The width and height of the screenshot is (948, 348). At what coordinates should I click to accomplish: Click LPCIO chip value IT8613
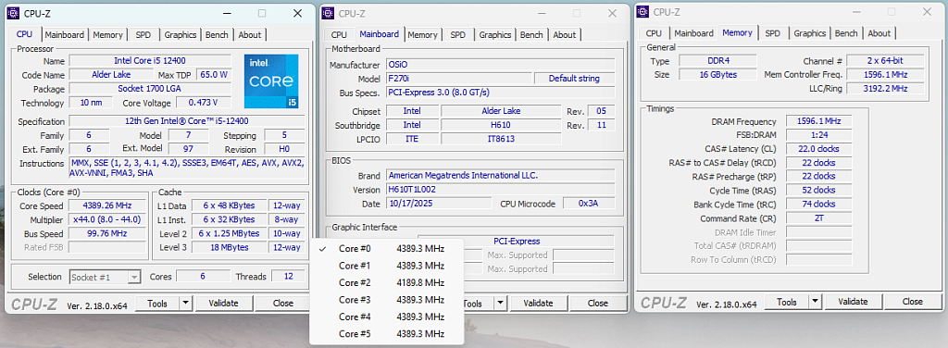coord(501,139)
